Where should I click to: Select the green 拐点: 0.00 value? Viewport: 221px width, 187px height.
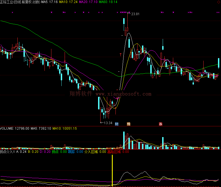click(59, 152)
